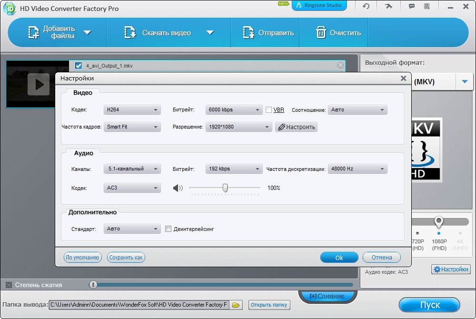The height and width of the screenshot is (319, 476).
Task: Click the resolution slider pin marker
Action: point(439,222)
